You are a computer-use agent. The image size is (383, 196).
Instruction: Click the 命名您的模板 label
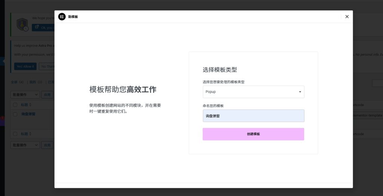[213, 106]
